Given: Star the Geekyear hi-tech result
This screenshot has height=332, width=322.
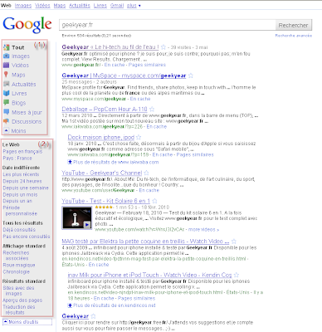Looking at the screenshot, I should (163, 47).
